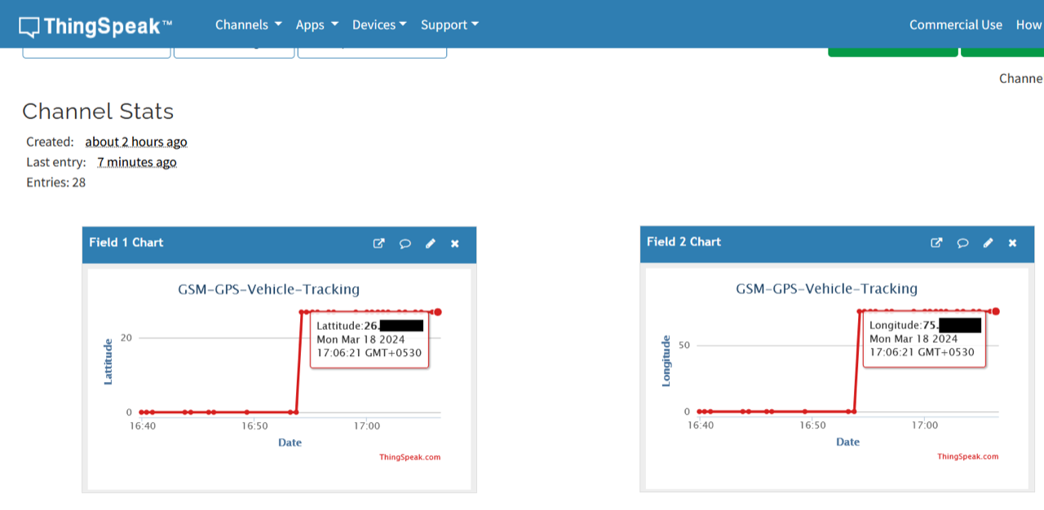Close the Field 1 Chart widget
Screen dimensions: 1044x510
click(x=455, y=243)
